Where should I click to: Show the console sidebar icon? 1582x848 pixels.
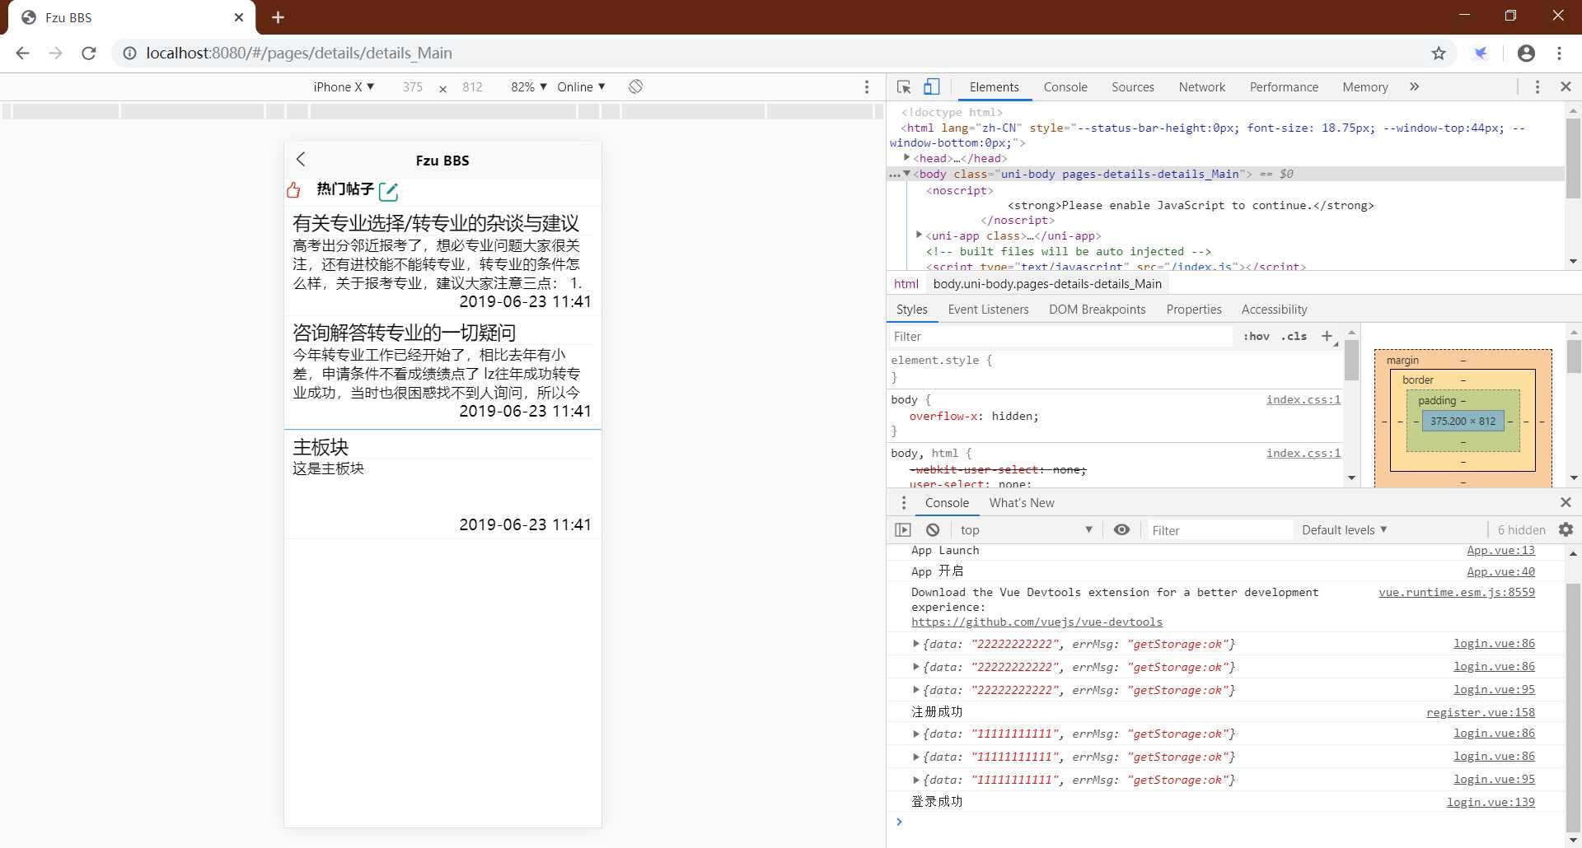click(903, 529)
